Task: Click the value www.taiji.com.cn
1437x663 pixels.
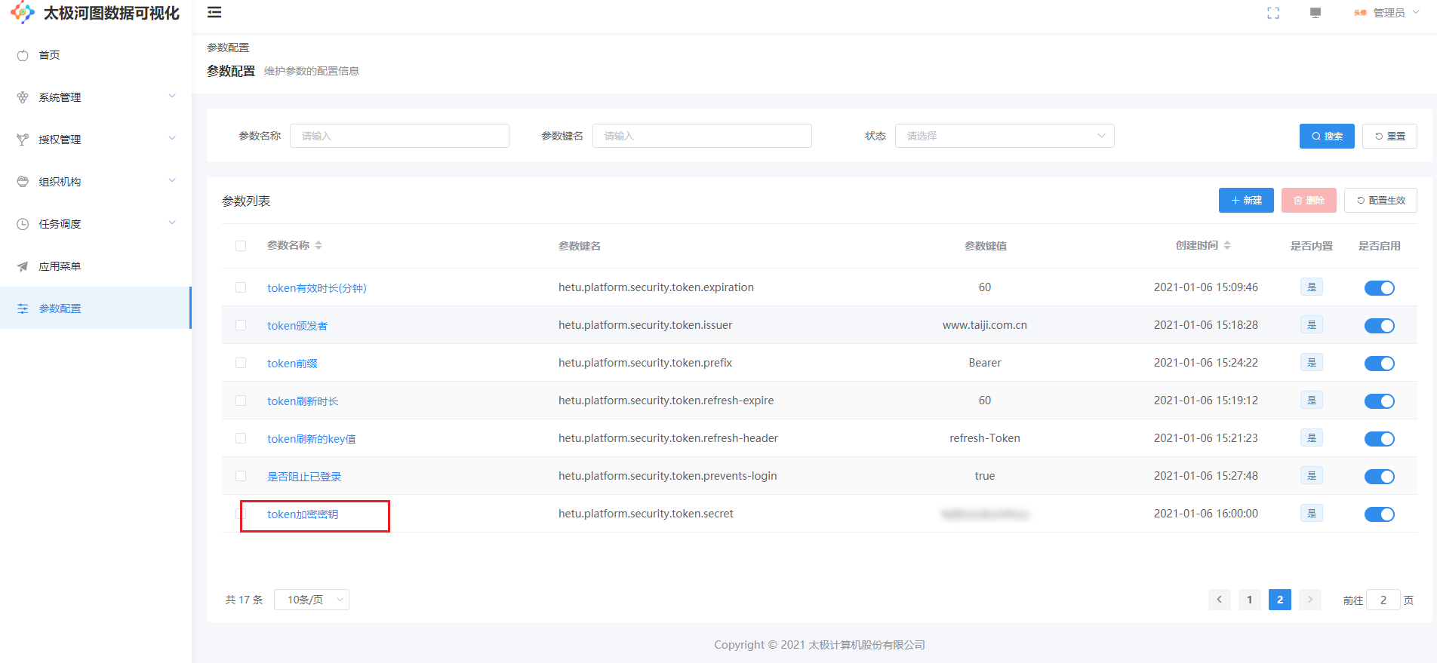Action: [985, 325]
